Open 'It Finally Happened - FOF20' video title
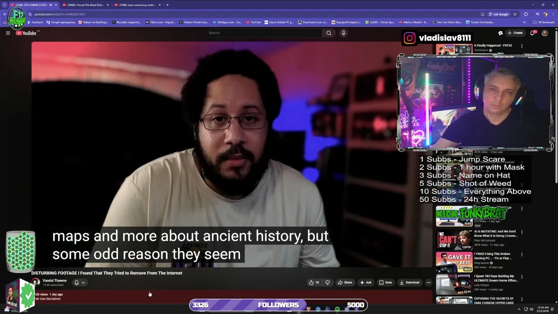The height and width of the screenshot is (314, 558). 493,45
